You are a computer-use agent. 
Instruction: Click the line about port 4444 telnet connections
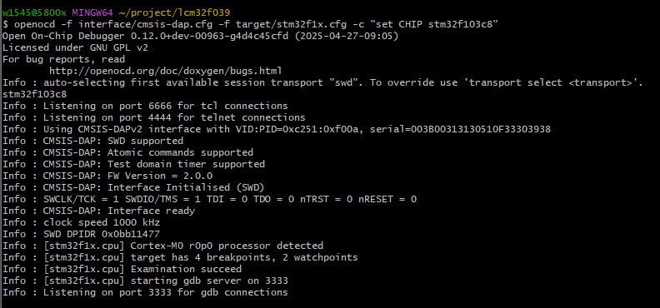[x=154, y=117]
